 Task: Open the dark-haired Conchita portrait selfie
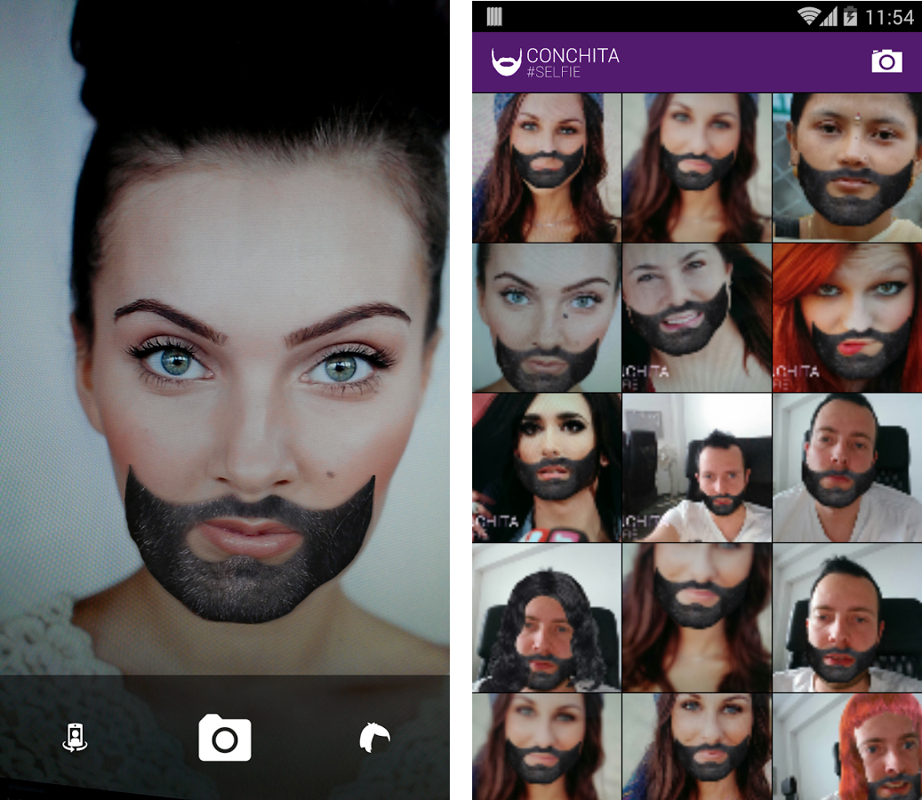(x=546, y=468)
